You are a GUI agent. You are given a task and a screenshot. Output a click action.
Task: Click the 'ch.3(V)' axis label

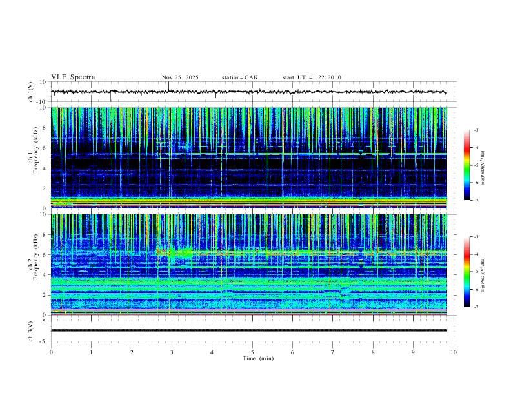[x=31, y=332]
